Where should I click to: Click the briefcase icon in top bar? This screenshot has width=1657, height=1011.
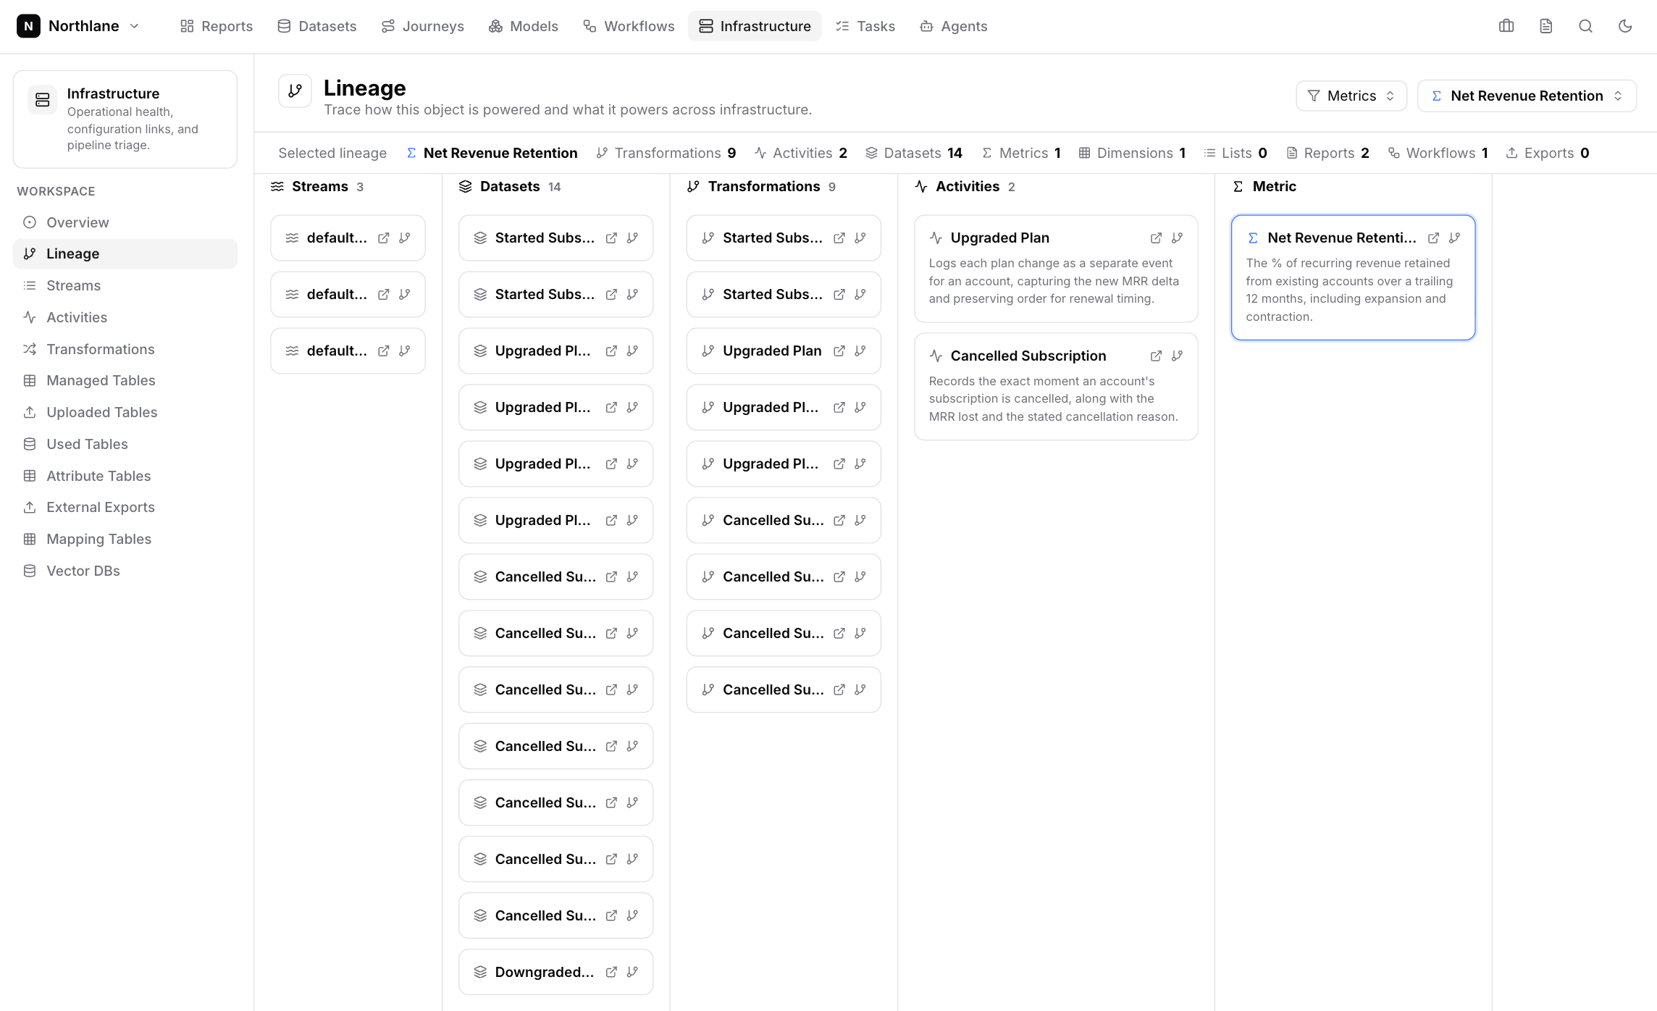point(1506,26)
